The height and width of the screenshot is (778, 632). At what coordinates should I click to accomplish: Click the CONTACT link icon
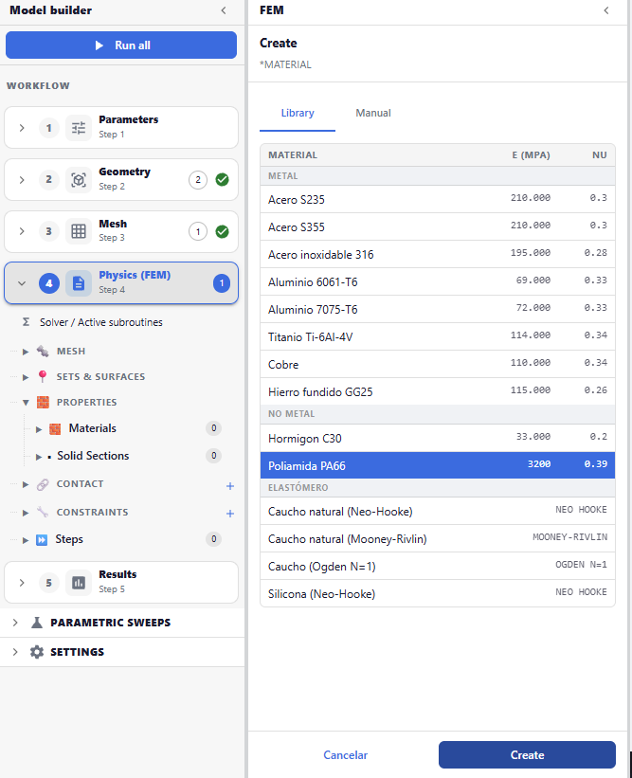pyautogui.click(x=43, y=484)
